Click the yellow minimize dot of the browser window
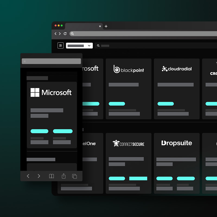The image size is (217, 217). (x=59, y=25)
